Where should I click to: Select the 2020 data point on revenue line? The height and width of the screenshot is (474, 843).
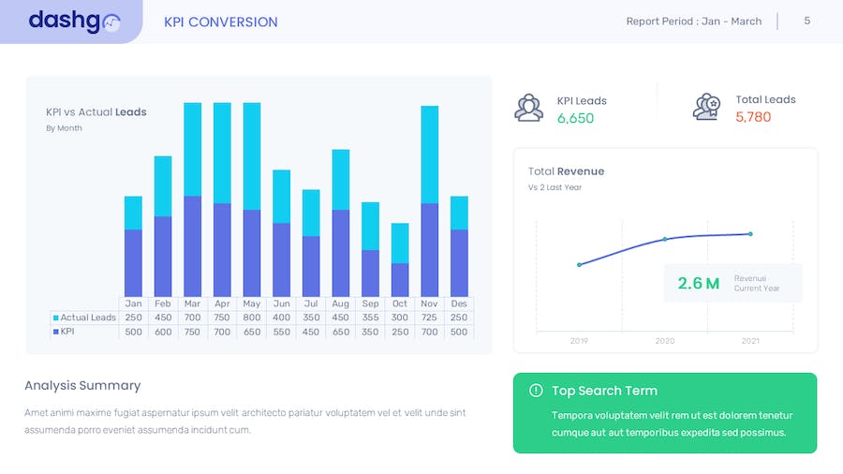coord(665,239)
